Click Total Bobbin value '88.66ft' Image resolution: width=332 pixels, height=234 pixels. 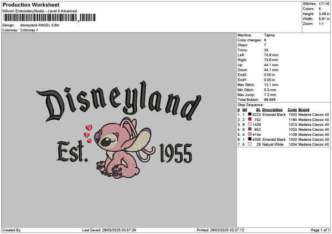click(270, 100)
